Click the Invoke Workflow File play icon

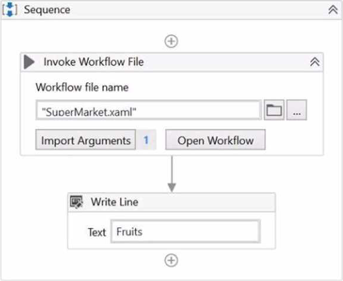(x=29, y=62)
